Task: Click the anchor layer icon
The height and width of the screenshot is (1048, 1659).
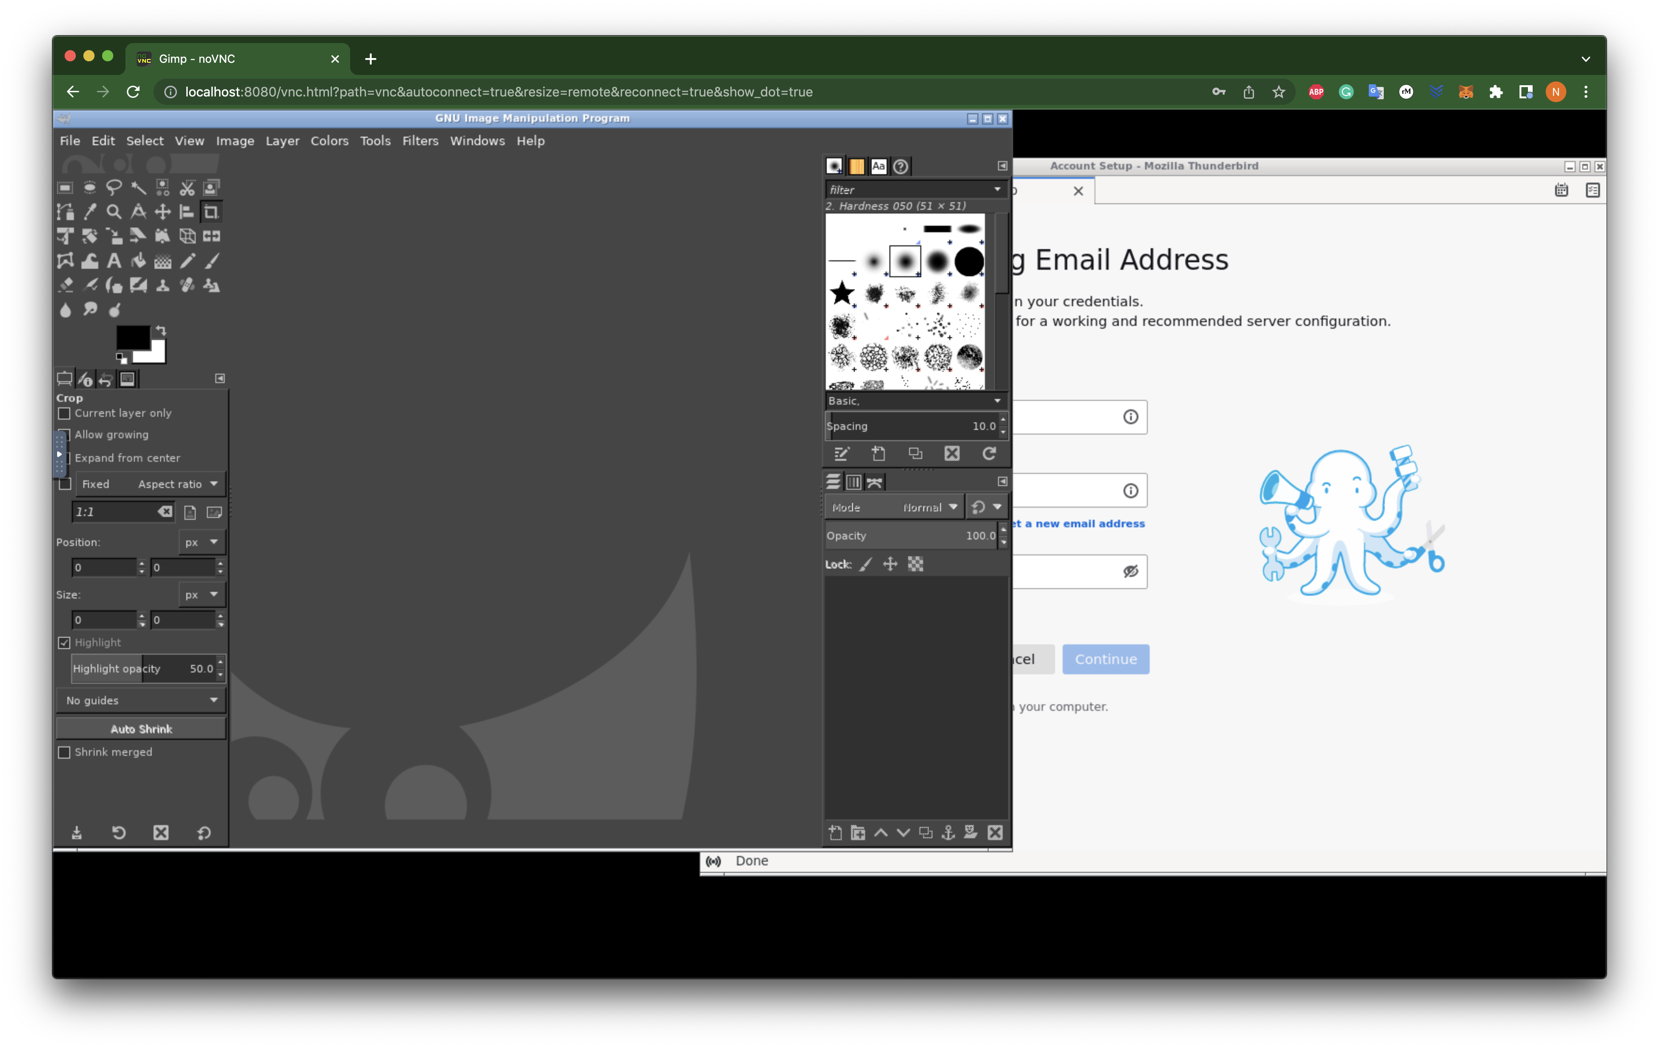Action: coord(948,833)
